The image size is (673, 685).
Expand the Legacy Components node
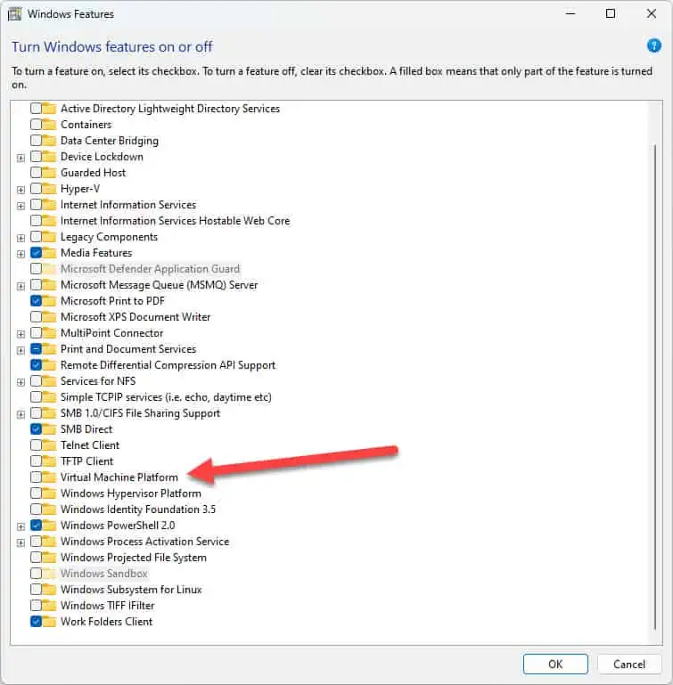(x=21, y=238)
